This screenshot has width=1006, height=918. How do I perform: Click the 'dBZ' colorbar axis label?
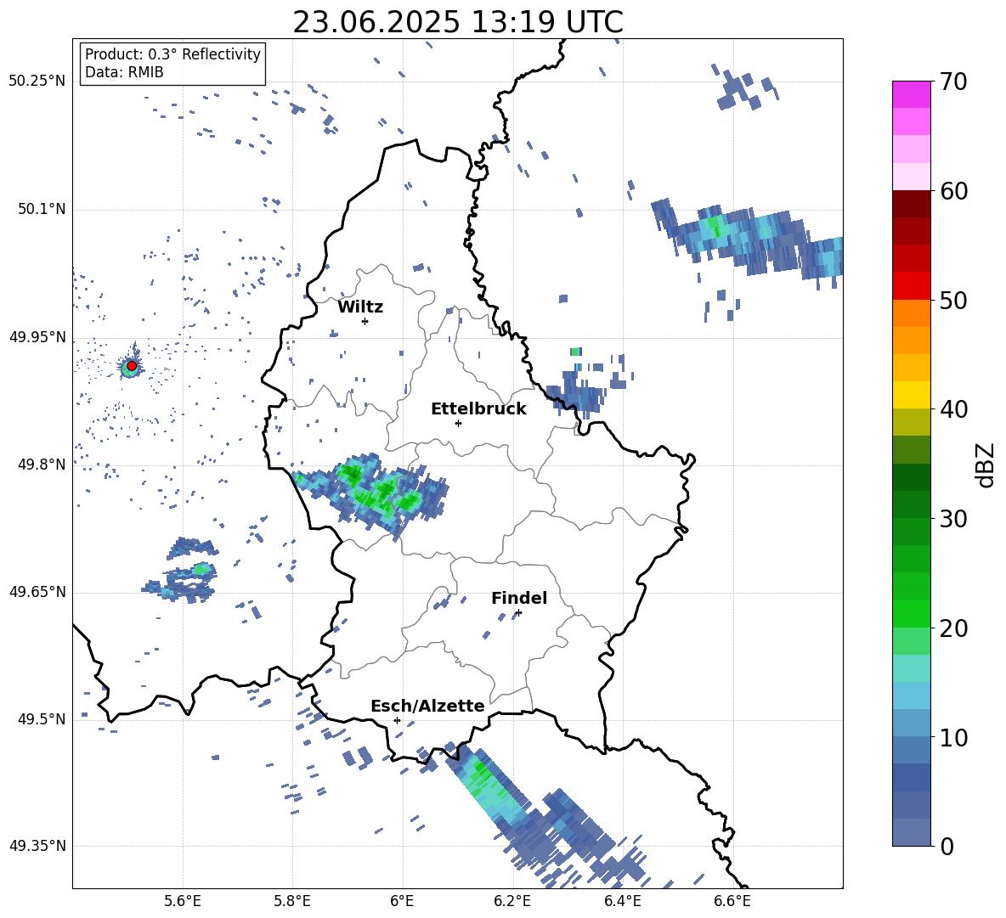coord(986,465)
